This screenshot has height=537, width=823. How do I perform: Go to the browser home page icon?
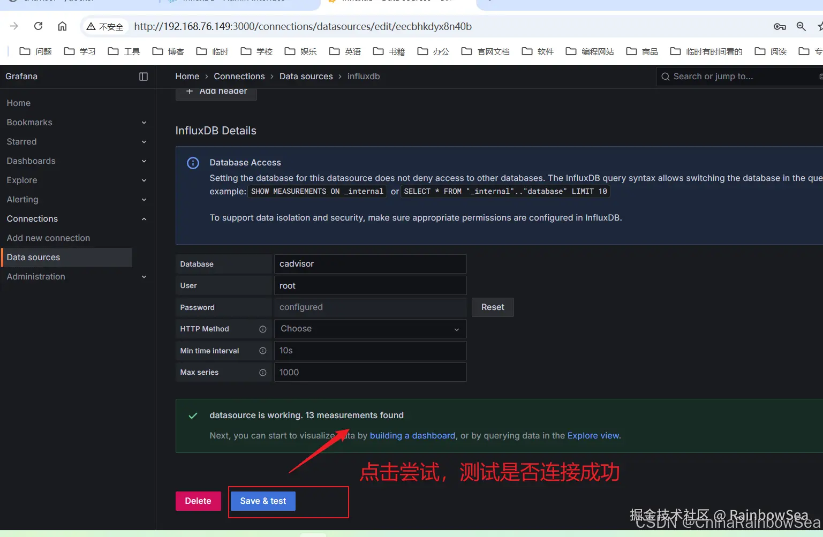[x=63, y=26]
